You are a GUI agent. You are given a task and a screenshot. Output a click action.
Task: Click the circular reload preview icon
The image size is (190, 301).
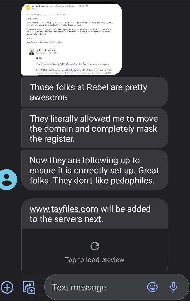click(95, 246)
